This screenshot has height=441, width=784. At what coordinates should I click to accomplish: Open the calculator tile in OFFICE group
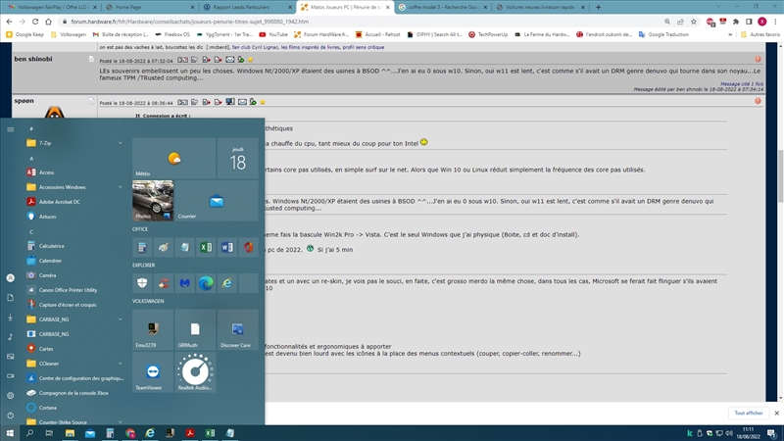point(142,247)
